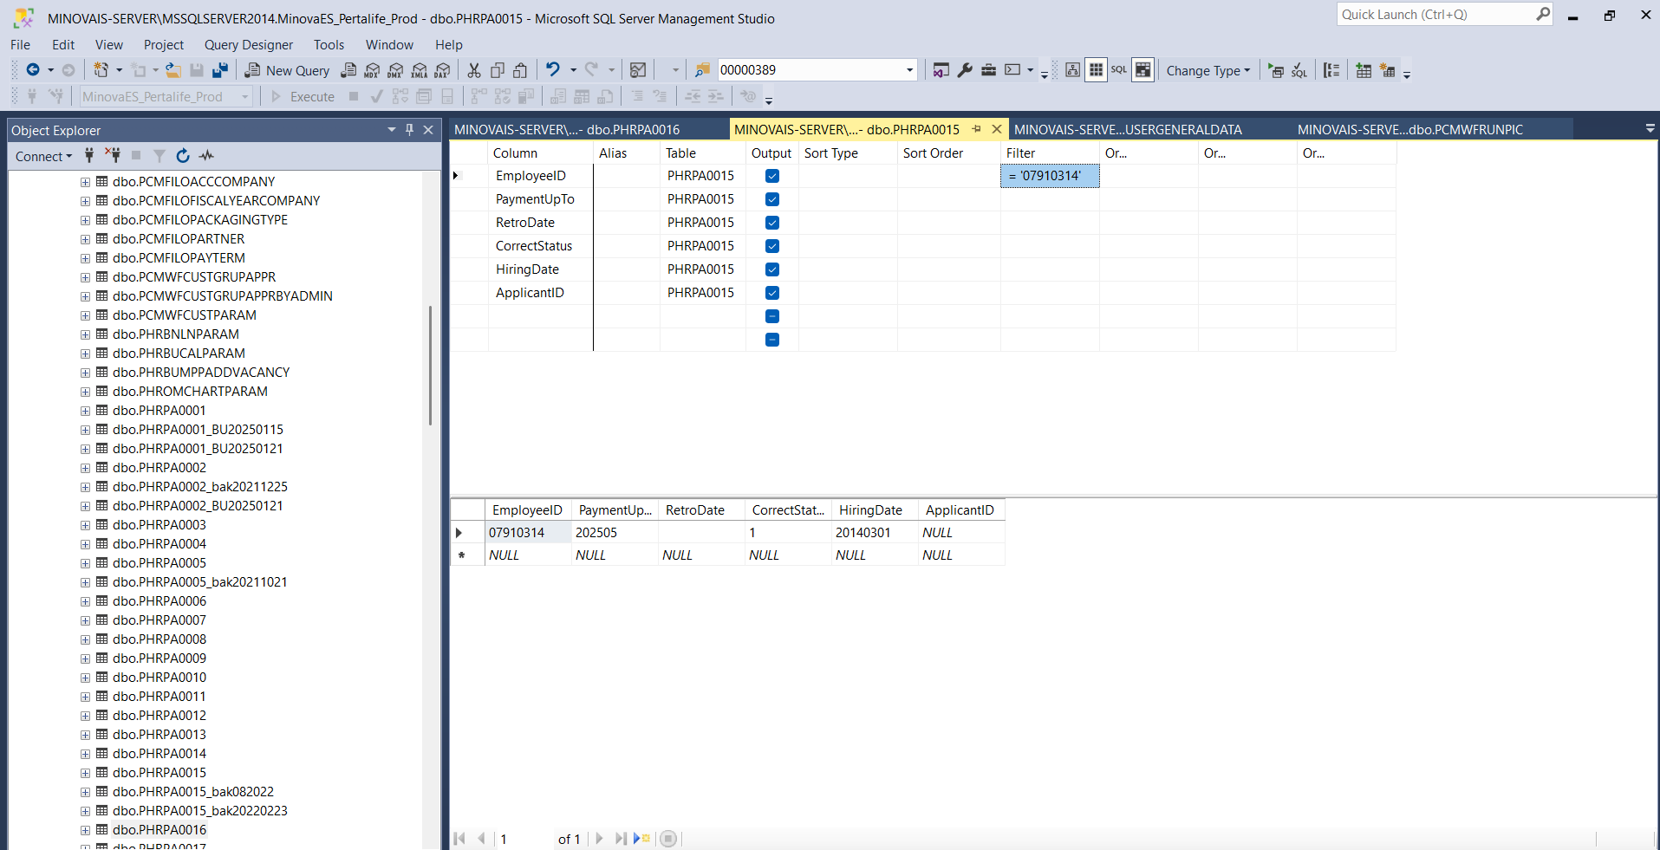Screen dimensions: 1660x850
Task: Pin the Object Explorer panel
Action: click(x=410, y=130)
